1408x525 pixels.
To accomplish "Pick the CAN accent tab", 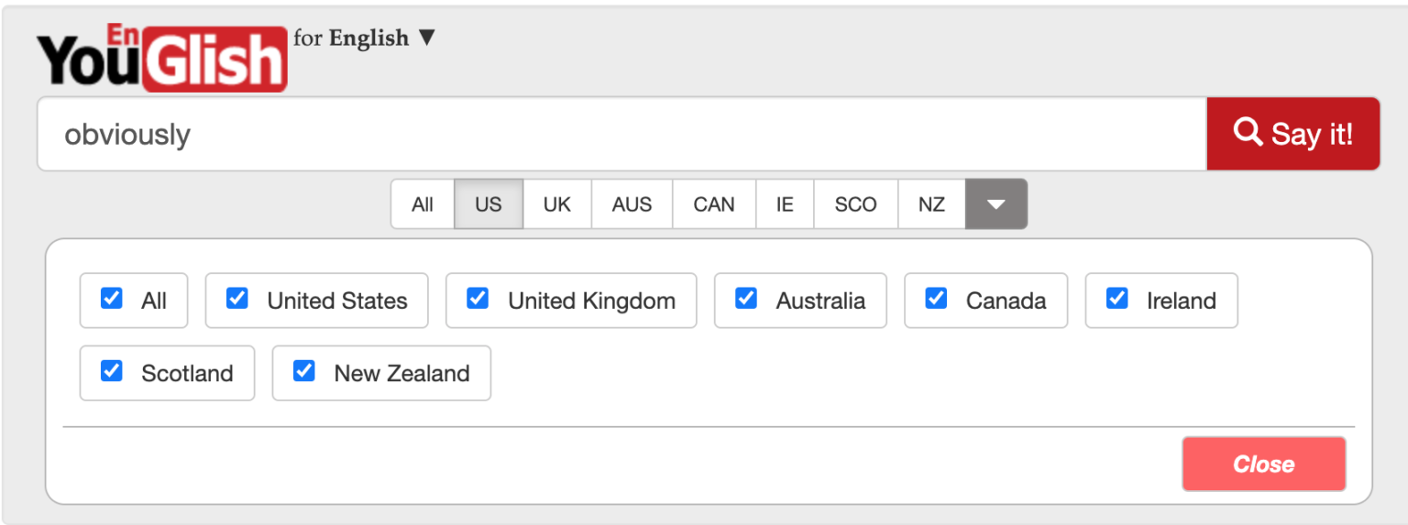I will tap(713, 203).
